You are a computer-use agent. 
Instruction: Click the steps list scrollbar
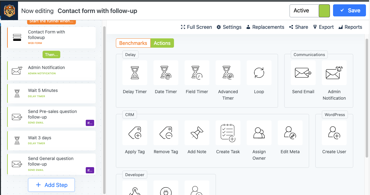[x=104, y=110]
